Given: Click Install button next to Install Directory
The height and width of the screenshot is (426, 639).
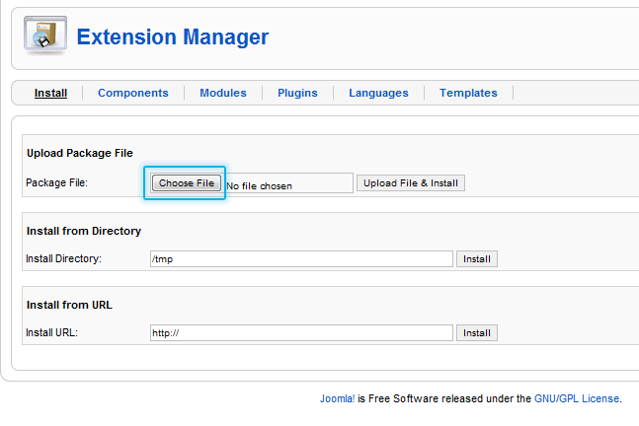Looking at the screenshot, I should tap(477, 258).
